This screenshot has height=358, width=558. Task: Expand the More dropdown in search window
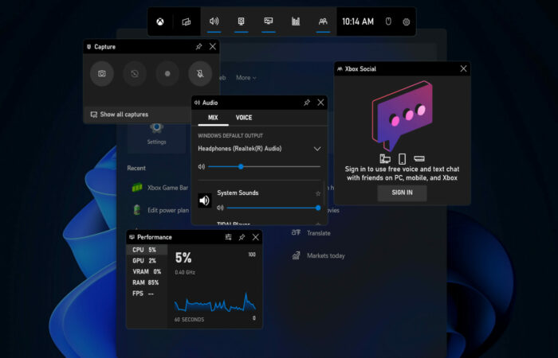(x=246, y=77)
